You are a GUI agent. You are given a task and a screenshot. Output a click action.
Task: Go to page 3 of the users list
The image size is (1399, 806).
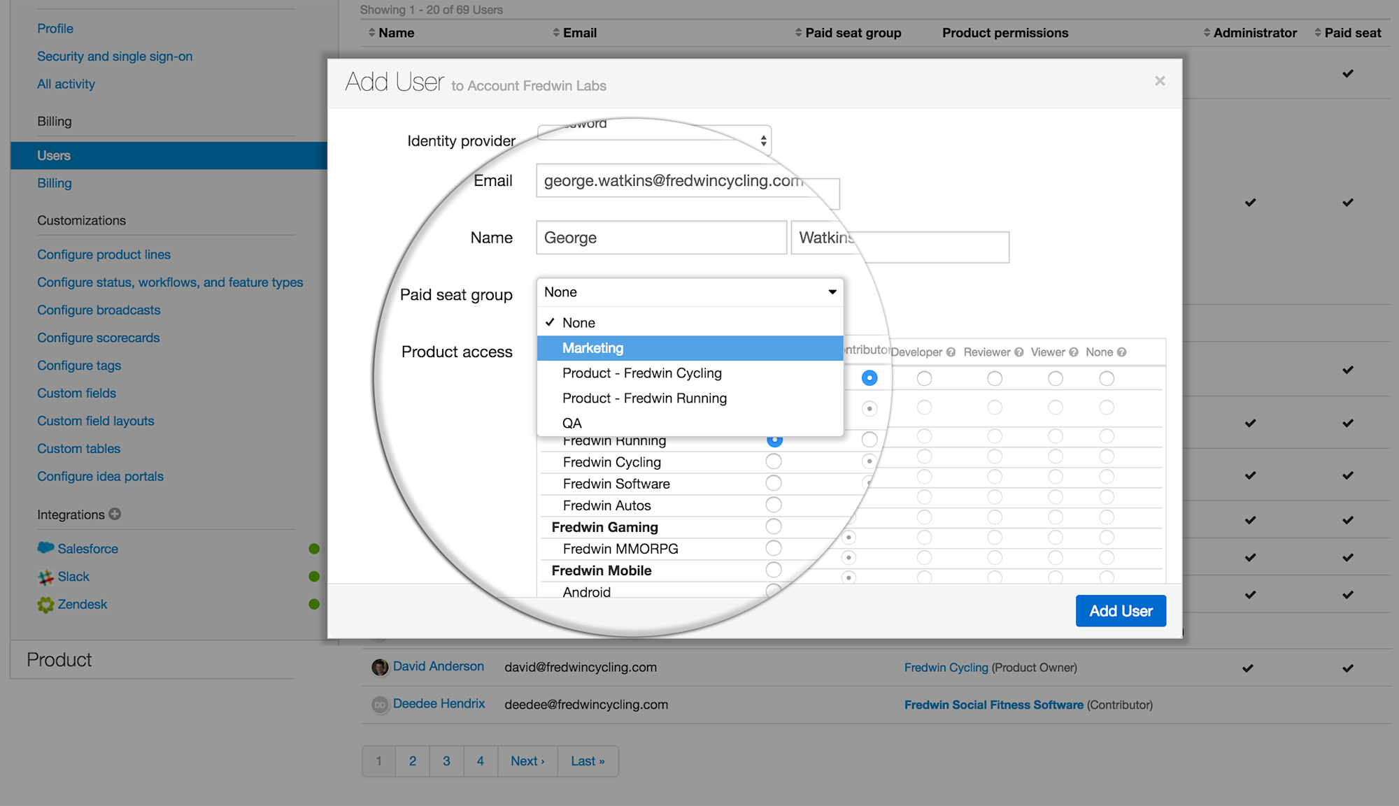(446, 761)
